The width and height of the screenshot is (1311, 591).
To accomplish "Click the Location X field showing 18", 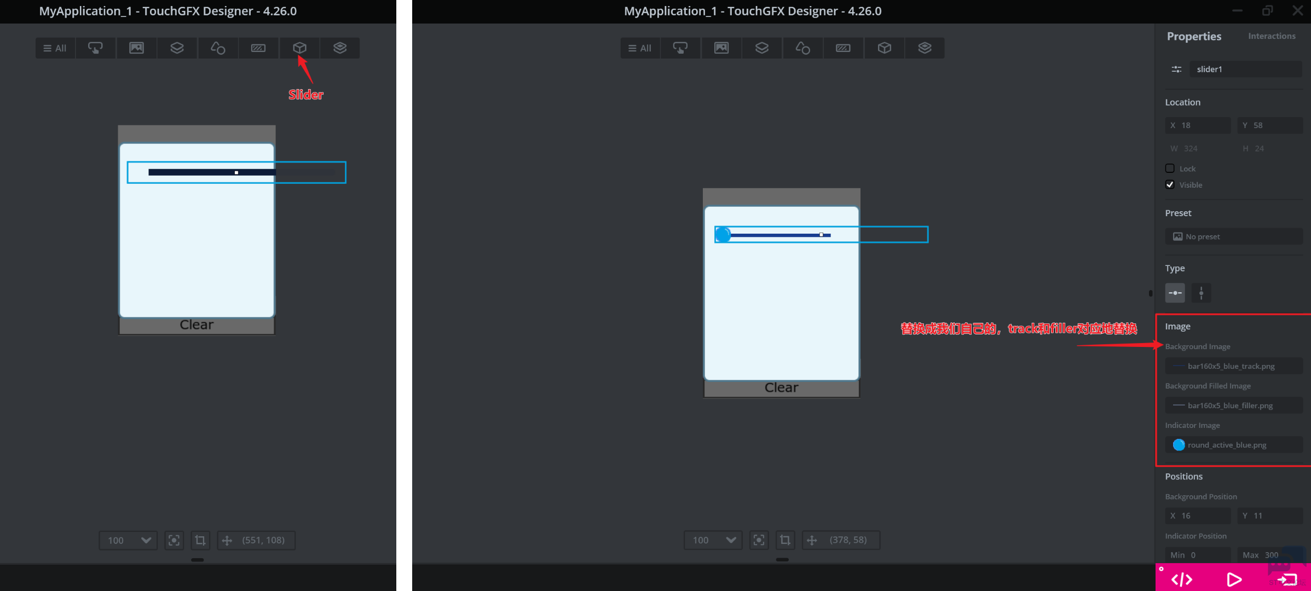I will click(1198, 125).
